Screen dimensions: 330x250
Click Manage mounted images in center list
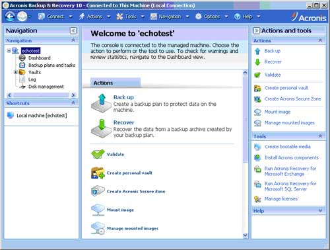pyautogui.click(x=133, y=228)
